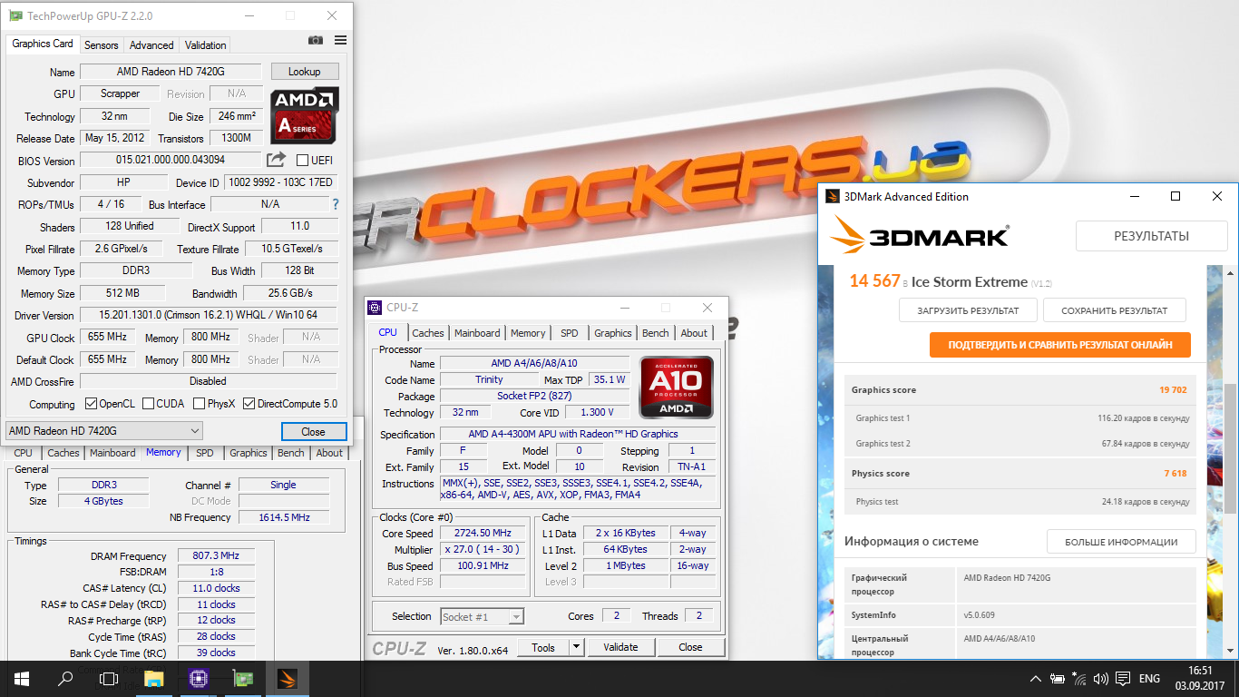
Task: Click the battery tray icon
Action: pyautogui.click(x=1057, y=678)
